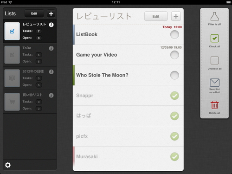Open info for レビューリスト list
Viewport: 232px width, 174px height.
coord(51,25)
